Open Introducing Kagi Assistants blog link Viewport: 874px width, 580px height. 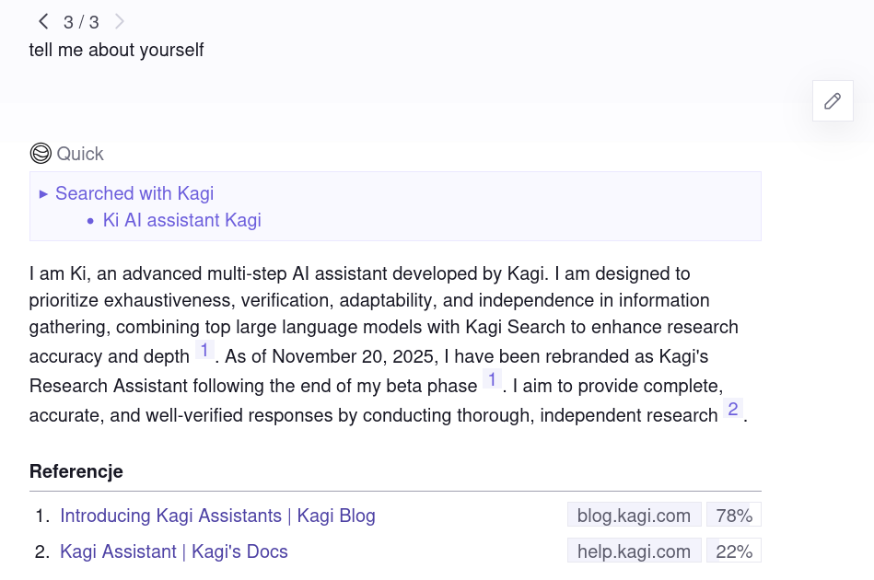pos(217,516)
